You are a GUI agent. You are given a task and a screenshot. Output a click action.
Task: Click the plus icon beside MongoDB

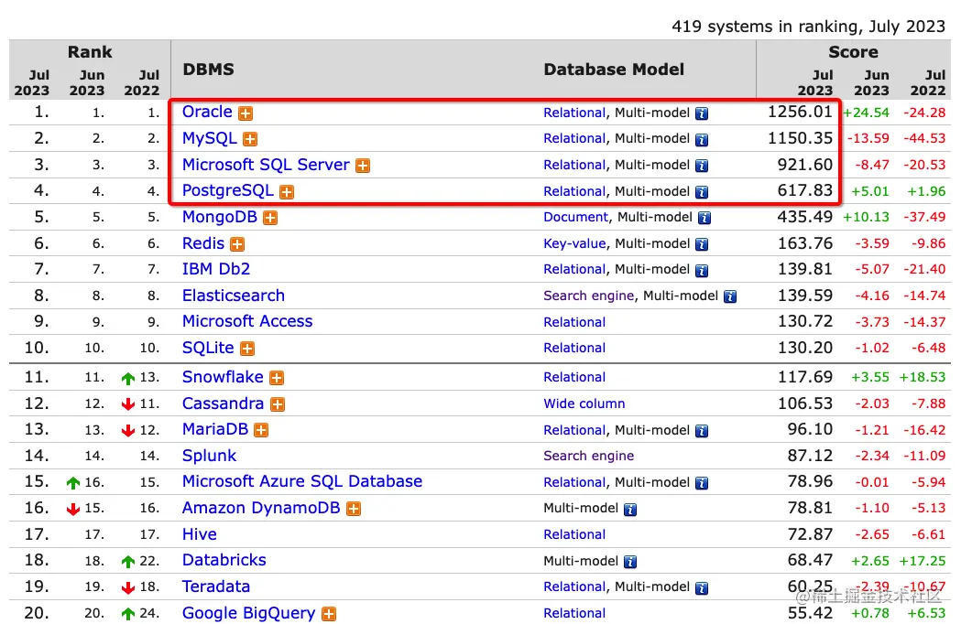(x=270, y=218)
